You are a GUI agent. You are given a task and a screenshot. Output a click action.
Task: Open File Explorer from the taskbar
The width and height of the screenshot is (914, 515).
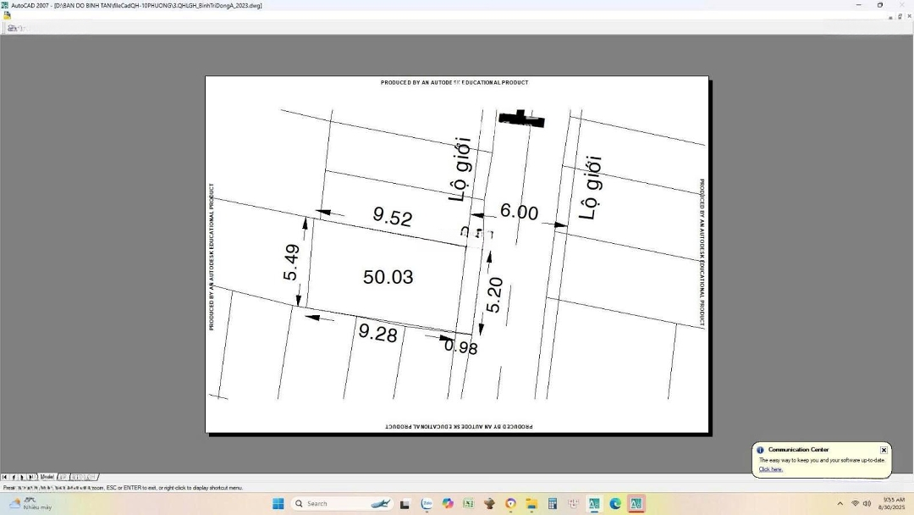tap(531, 504)
